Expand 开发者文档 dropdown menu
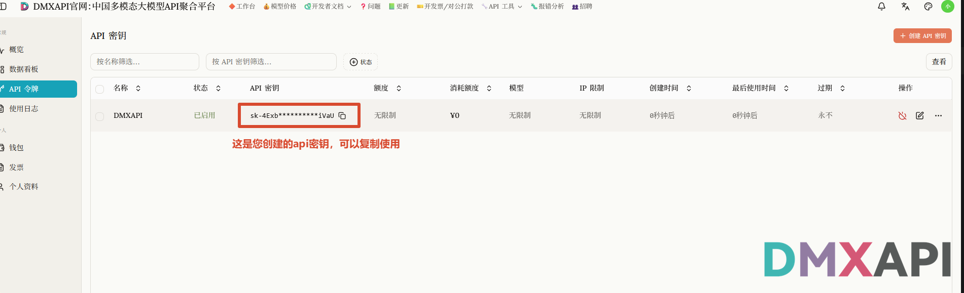The height and width of the screenshot is (293, 964). [328, 7]
